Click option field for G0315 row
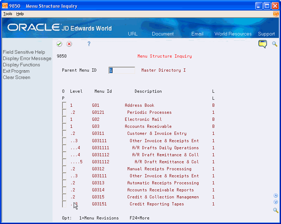 coord(64,197)
